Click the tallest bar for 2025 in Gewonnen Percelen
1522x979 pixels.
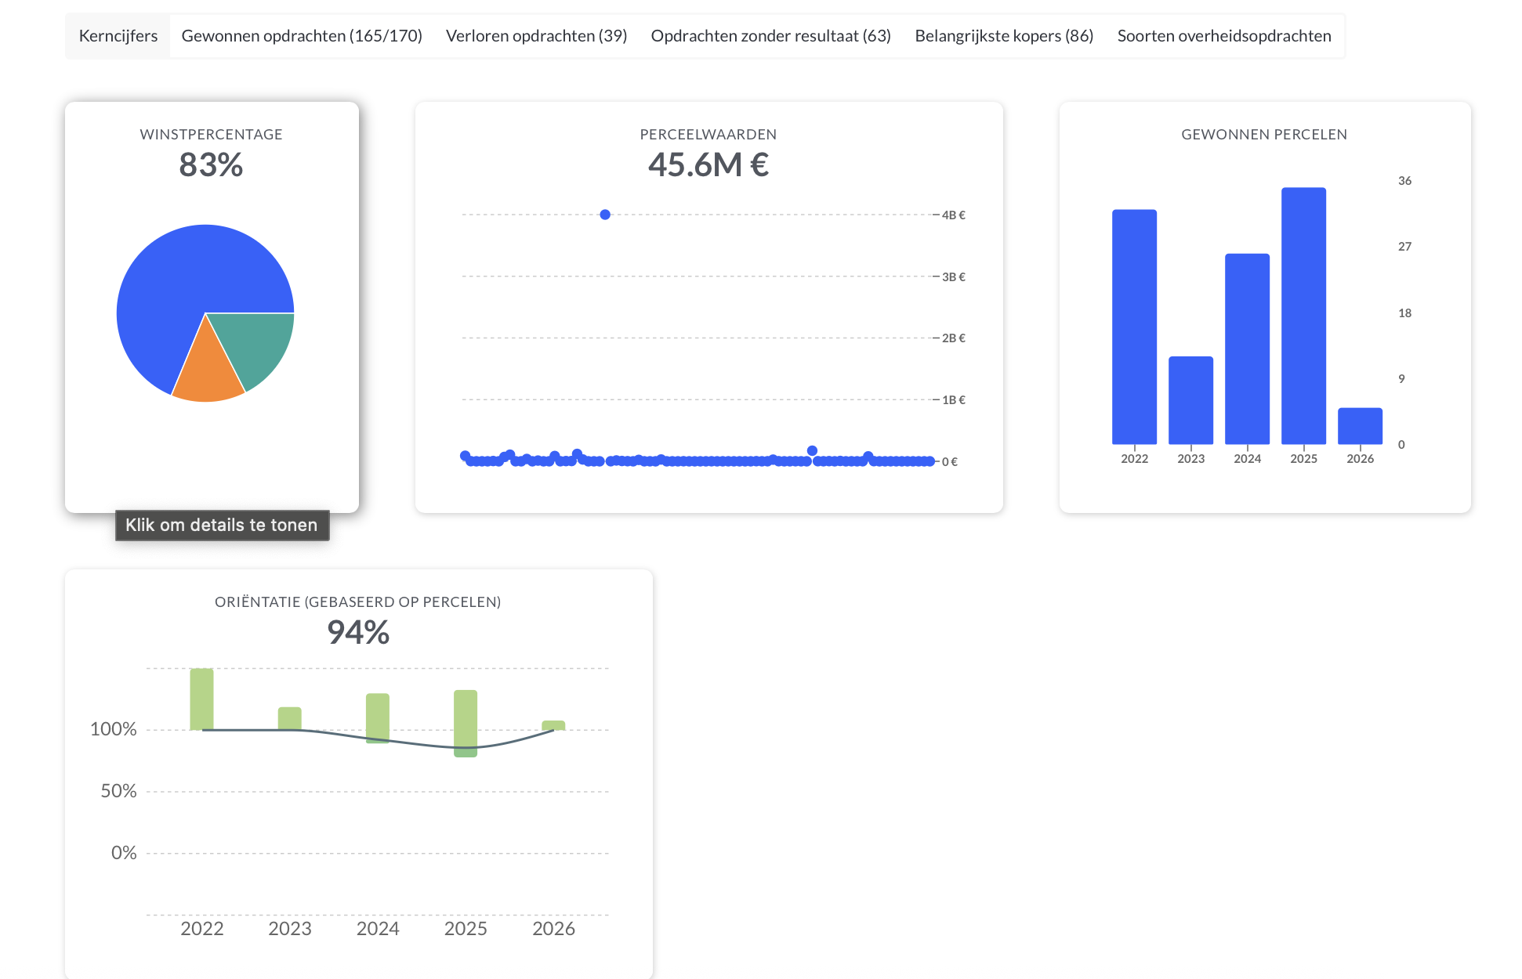[1303, 313]
